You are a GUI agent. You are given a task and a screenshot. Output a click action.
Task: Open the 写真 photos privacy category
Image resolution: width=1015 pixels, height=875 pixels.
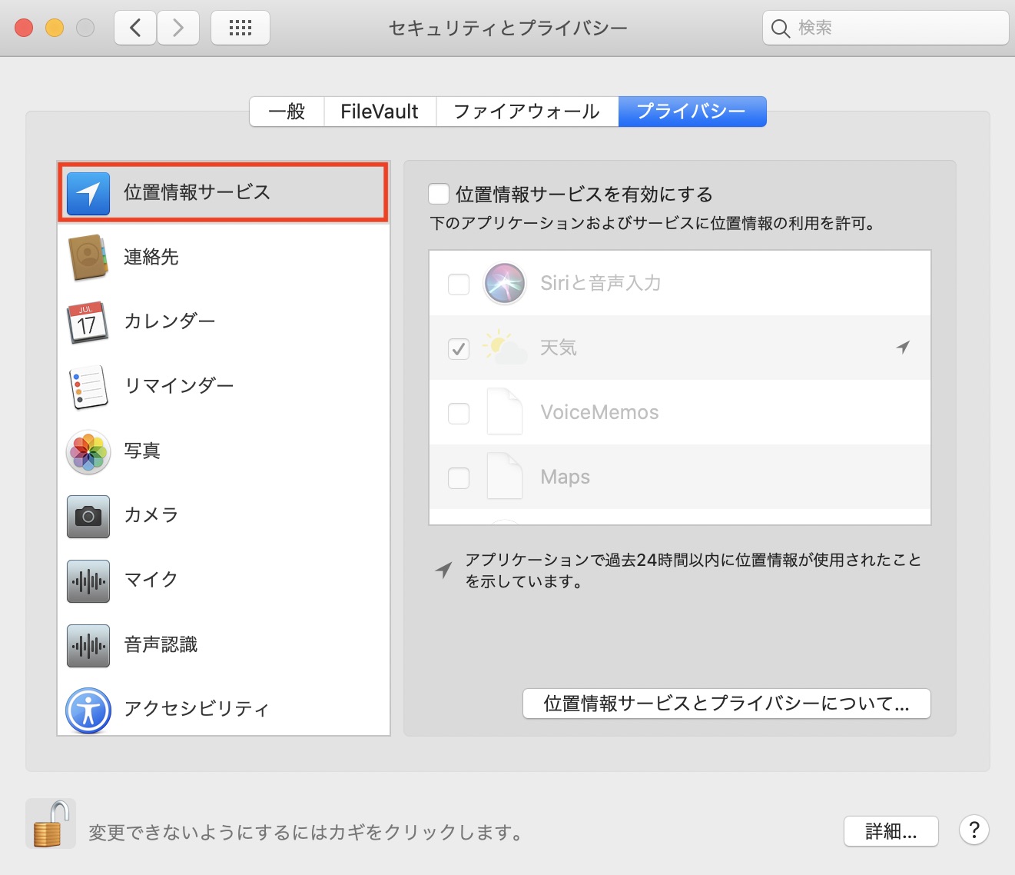coord(142,451)
